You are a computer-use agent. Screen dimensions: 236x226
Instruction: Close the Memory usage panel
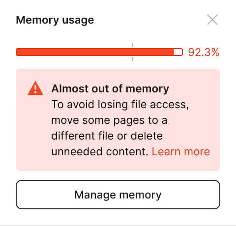coord(212,20)
